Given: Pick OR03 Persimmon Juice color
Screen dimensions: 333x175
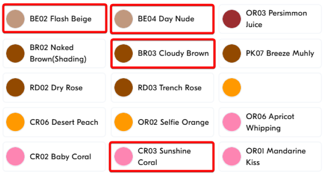Looking at the screenshot, I should pyautogui.click(x=270, y=19).
